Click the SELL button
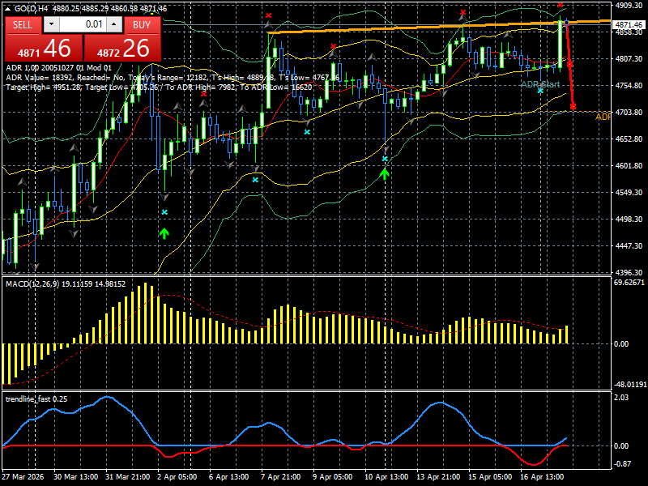Viewport: 648px width, 486px height. click(x=23, y=25)
